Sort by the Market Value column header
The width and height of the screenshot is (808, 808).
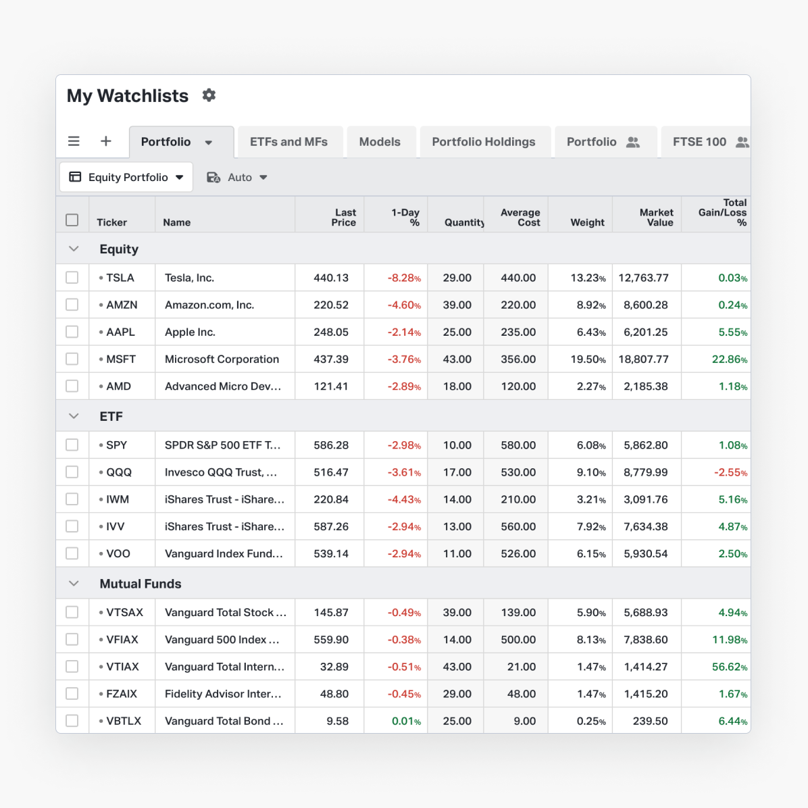(655, 217)
